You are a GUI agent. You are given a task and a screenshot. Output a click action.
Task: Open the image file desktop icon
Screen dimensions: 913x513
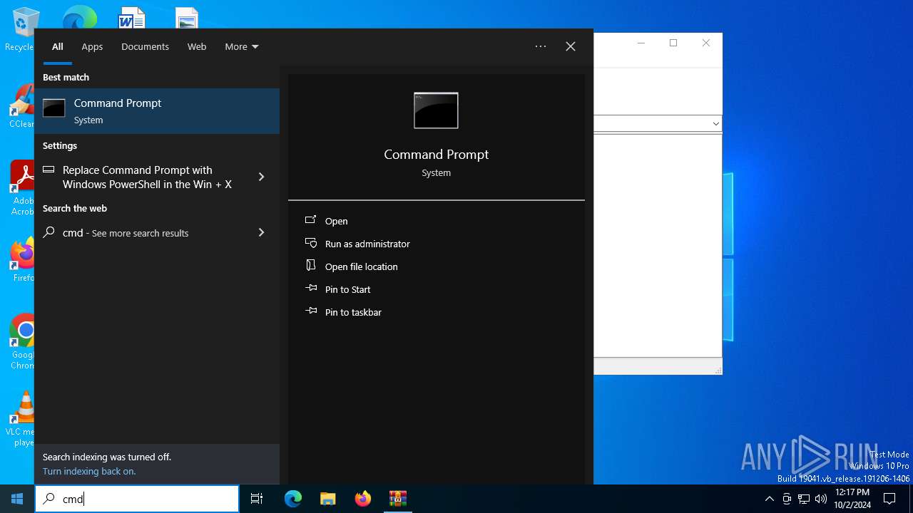pyautogui.click(x=187, y=17)
